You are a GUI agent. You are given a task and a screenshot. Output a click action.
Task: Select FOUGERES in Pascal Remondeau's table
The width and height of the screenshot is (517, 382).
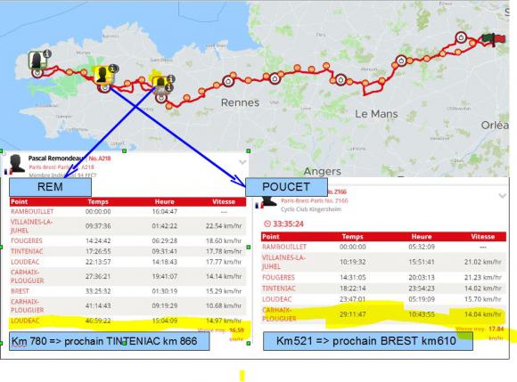[27, 240]
